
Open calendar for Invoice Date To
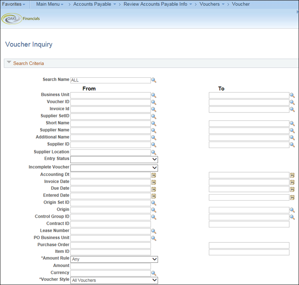(292, 182)
